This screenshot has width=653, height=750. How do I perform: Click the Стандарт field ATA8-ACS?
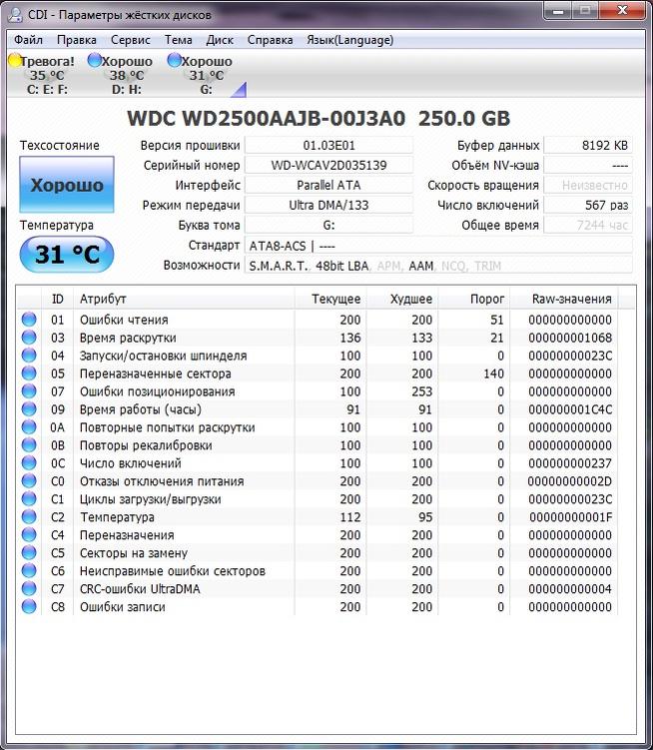click(x=438, y=246)
